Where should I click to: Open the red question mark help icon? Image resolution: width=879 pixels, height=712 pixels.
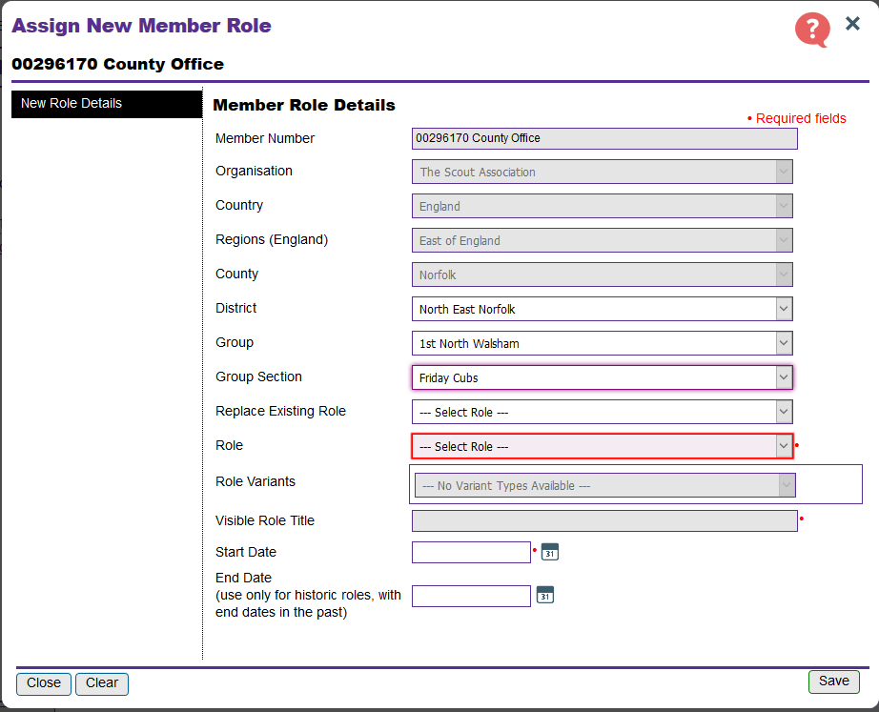click(812, 30)
